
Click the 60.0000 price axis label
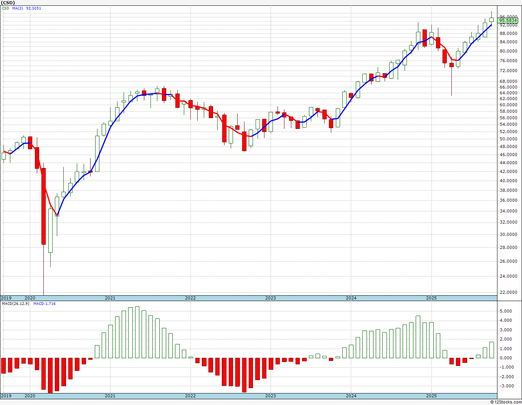tap(509, 105)
